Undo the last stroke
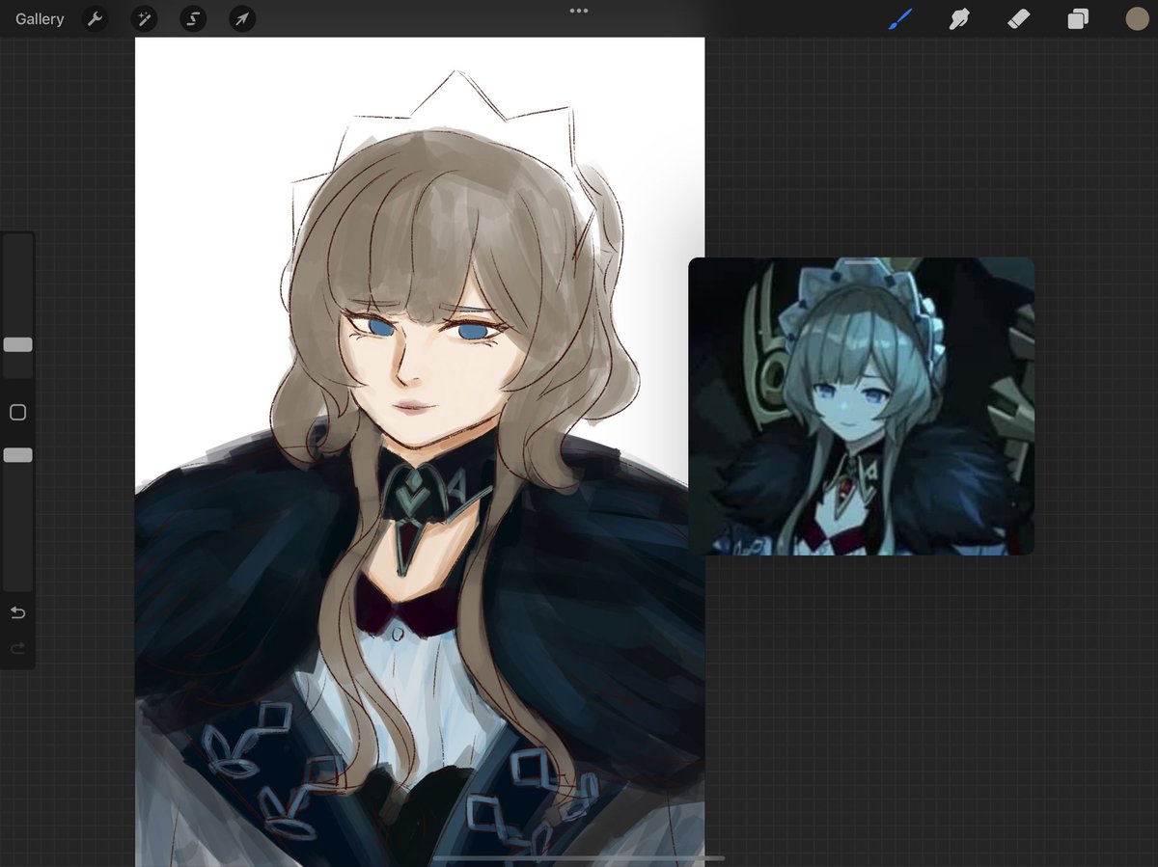The width and height of the screenshot is (1158, 867). pyautogui.click(x=17, y=613)
